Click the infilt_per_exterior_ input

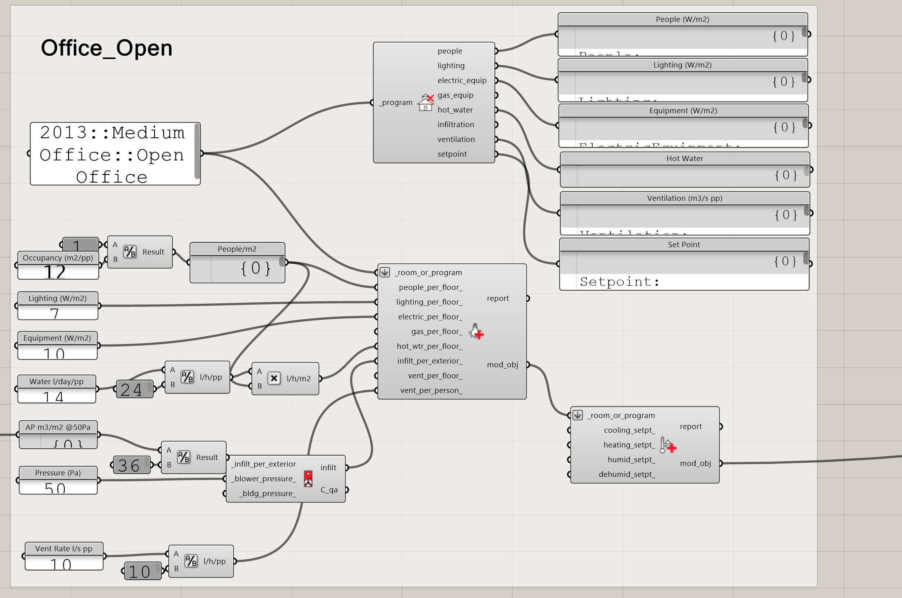coord(430,360)
